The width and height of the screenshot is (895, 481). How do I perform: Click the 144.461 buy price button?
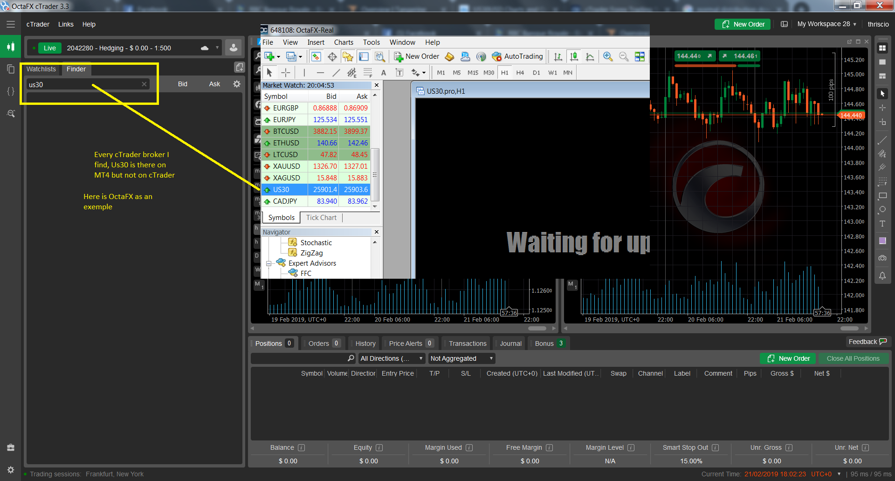click(x=740, y=56)
